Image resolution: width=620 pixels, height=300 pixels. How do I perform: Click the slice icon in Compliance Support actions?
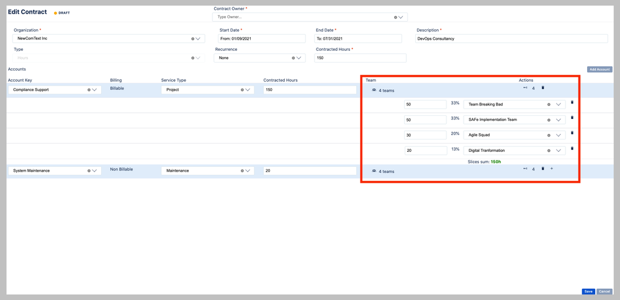526,87
